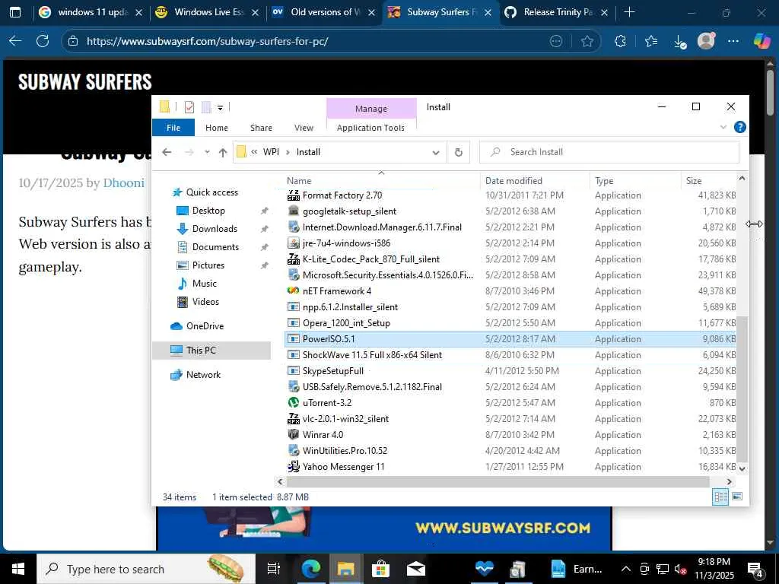This screenshot has height=584, width=779.
Task: Click the Explorer horizontal scrollbar thumb
Action: (x=498, y=481)
